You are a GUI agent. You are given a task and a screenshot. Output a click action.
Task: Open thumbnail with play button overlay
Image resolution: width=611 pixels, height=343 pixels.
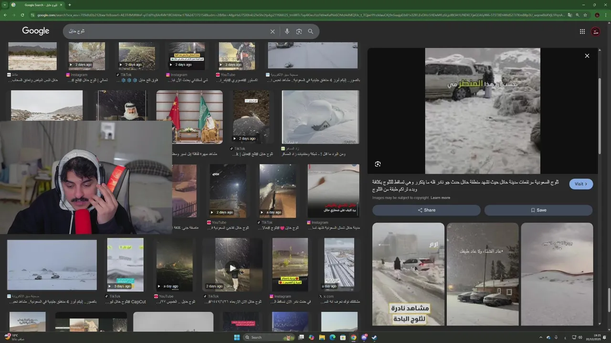point(232,265)
